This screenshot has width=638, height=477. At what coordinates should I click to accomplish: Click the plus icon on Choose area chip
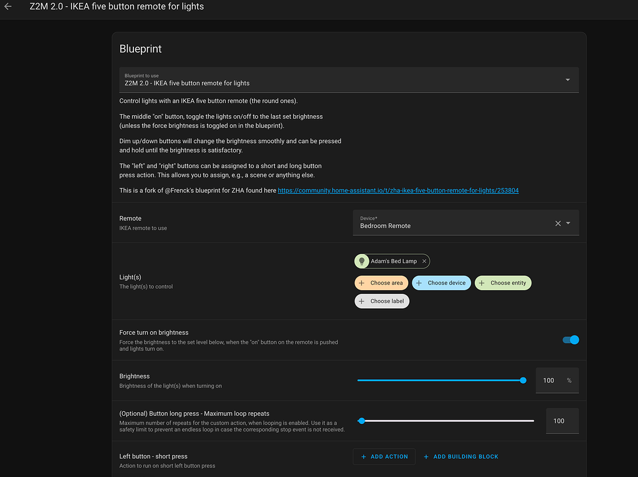click(363, 283)
